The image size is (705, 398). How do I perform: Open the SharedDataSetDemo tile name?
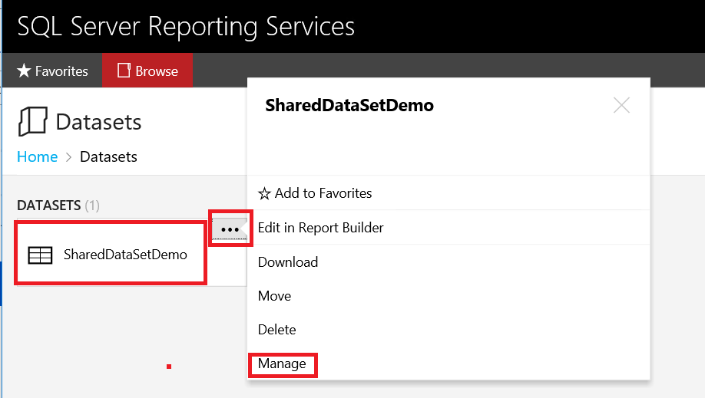125,255
